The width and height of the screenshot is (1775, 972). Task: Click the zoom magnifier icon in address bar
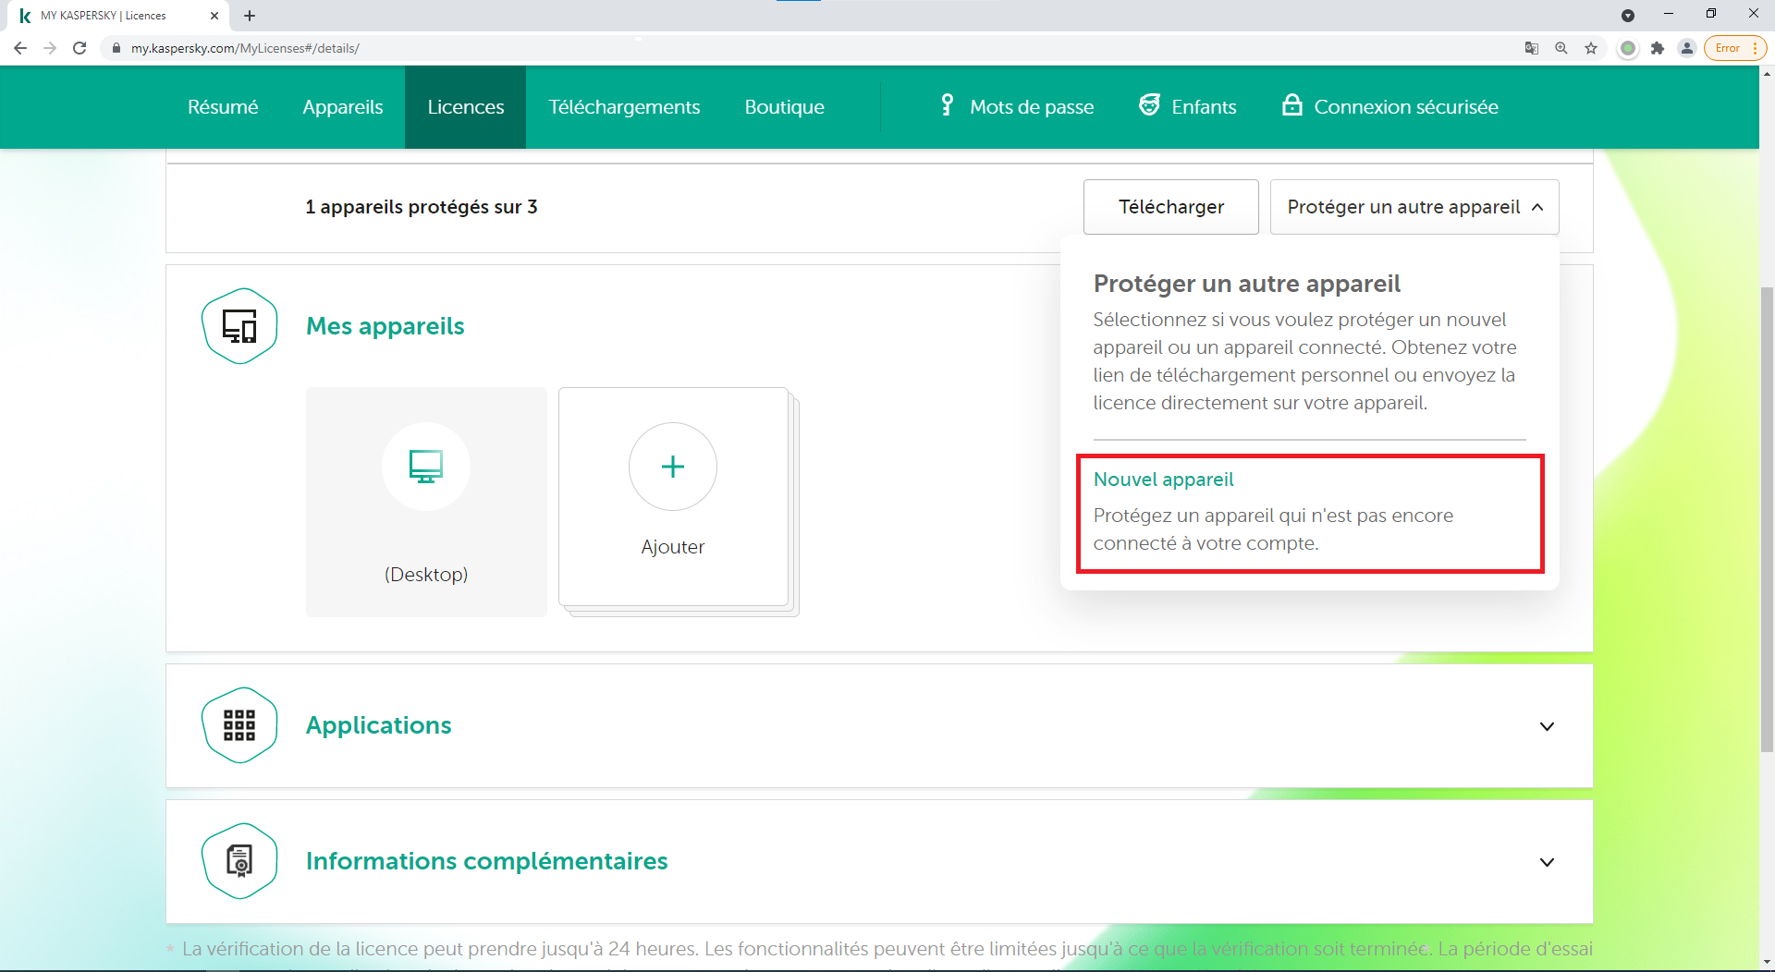(x=1561, y=48)
